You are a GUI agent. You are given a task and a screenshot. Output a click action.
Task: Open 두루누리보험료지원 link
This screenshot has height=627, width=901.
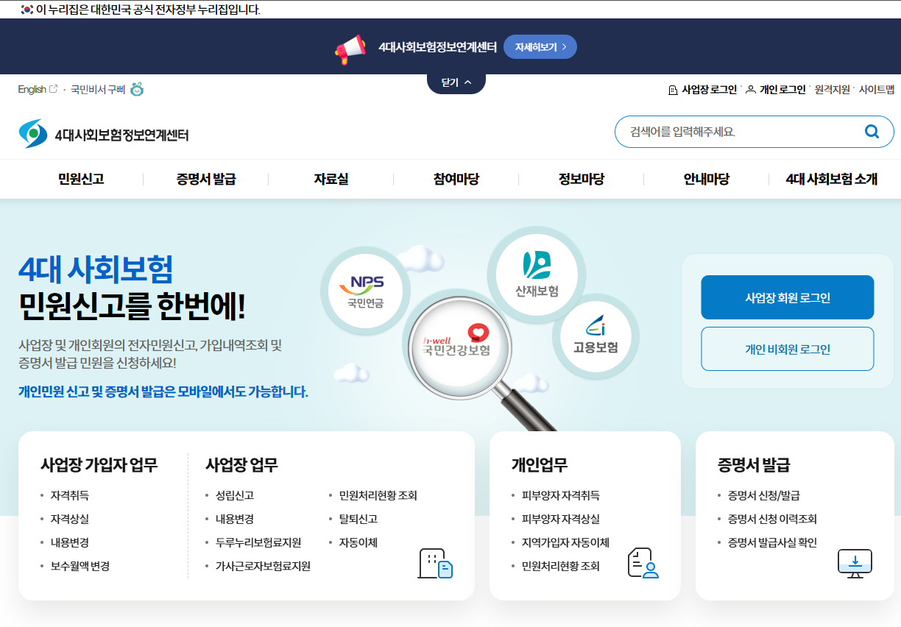(258, 542)
